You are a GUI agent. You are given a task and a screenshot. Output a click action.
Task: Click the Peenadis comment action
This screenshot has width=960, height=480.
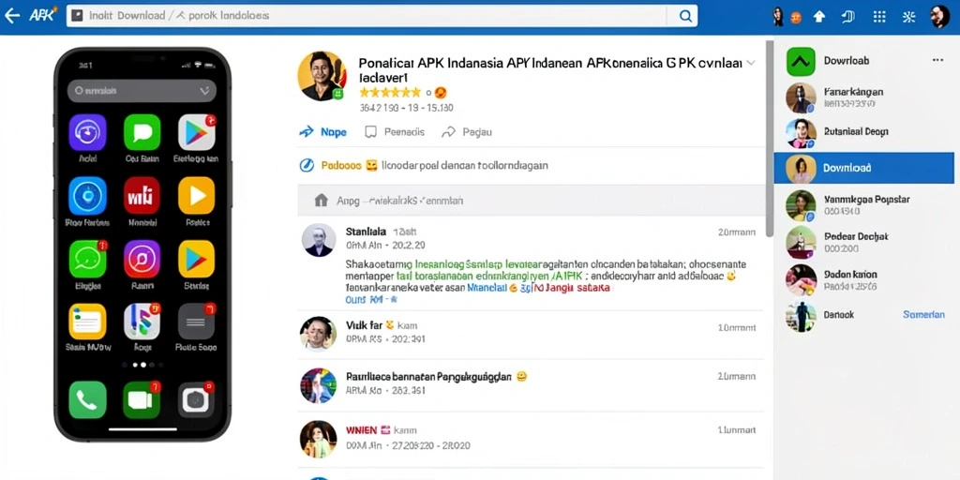pos(395,131)
